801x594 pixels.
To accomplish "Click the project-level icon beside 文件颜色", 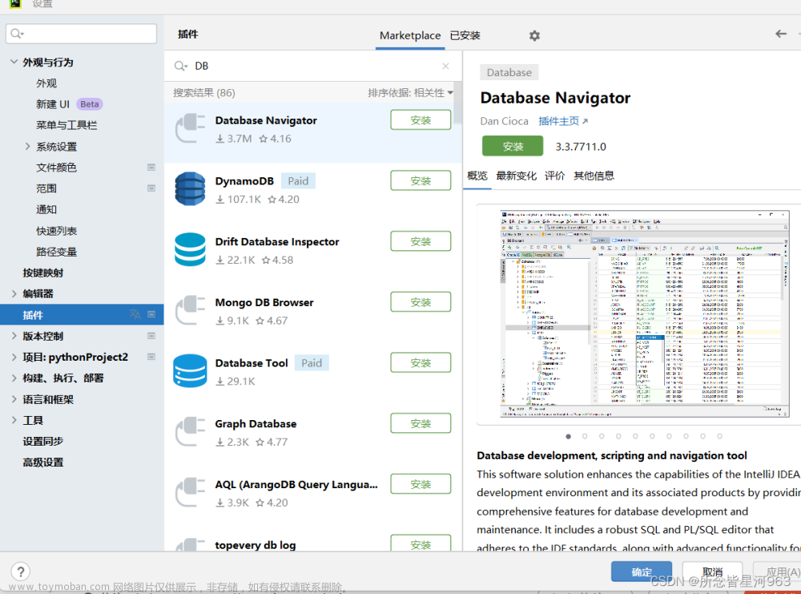I will [151, 168].
